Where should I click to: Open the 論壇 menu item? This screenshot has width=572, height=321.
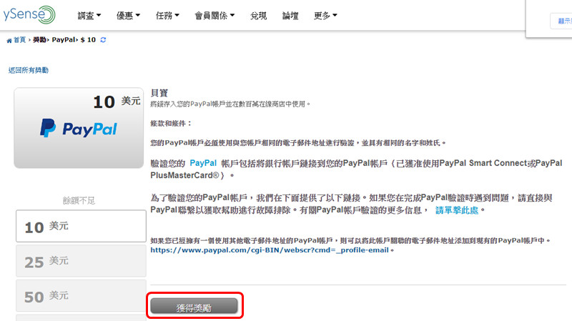tap(290, 16)
